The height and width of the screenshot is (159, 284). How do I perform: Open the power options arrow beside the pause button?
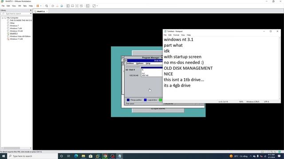pos(41,6)
